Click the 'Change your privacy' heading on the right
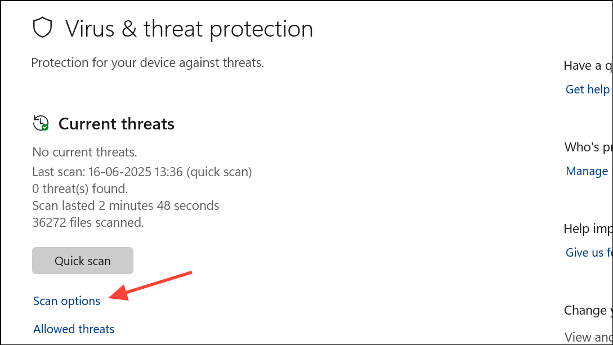Viewport: 613px width, 345px height. [x=588, y=311]
